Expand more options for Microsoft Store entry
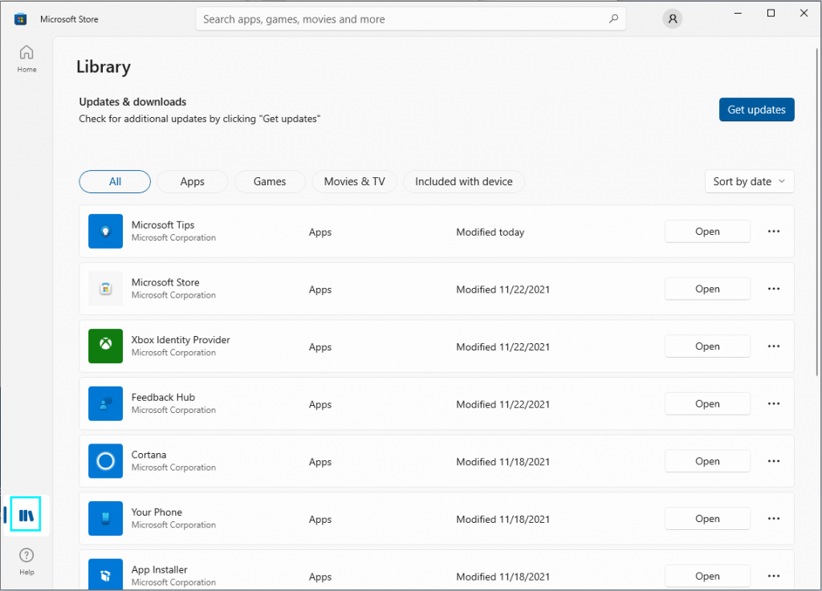 point(773,289)
